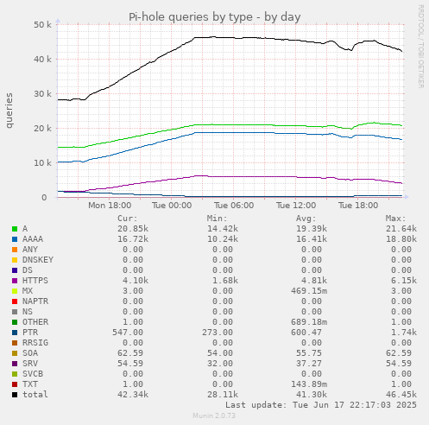The image size is (429, 425).
Task: Click the 'Tue 18:00' x-axis label
Action: [x=358, y=206]
